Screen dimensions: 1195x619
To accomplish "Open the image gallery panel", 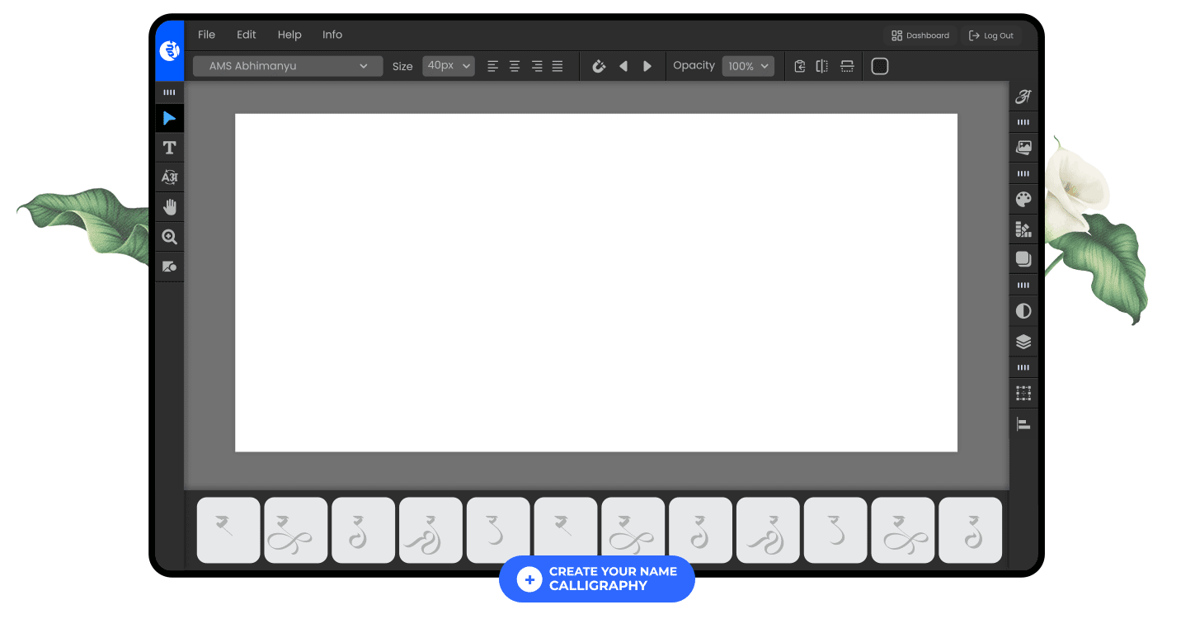I will point(1023,148).
